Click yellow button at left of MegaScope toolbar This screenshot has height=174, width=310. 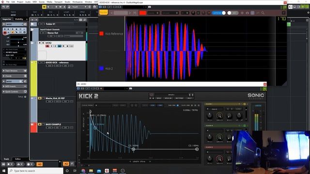pyautogui.click(x=104, y=13)
